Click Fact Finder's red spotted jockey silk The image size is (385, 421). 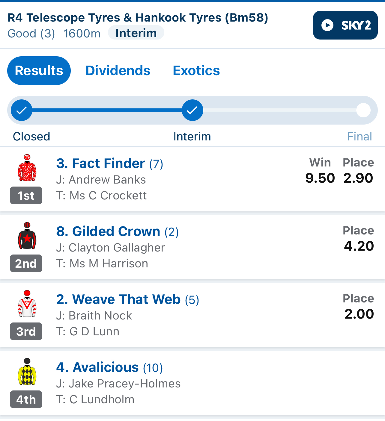click(27, 168)
